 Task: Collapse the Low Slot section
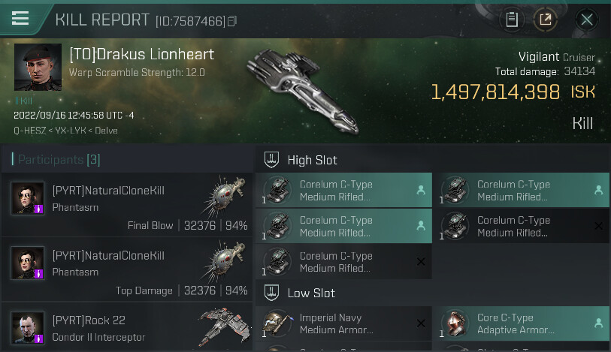pyautogui.click(x=272, y=293)
